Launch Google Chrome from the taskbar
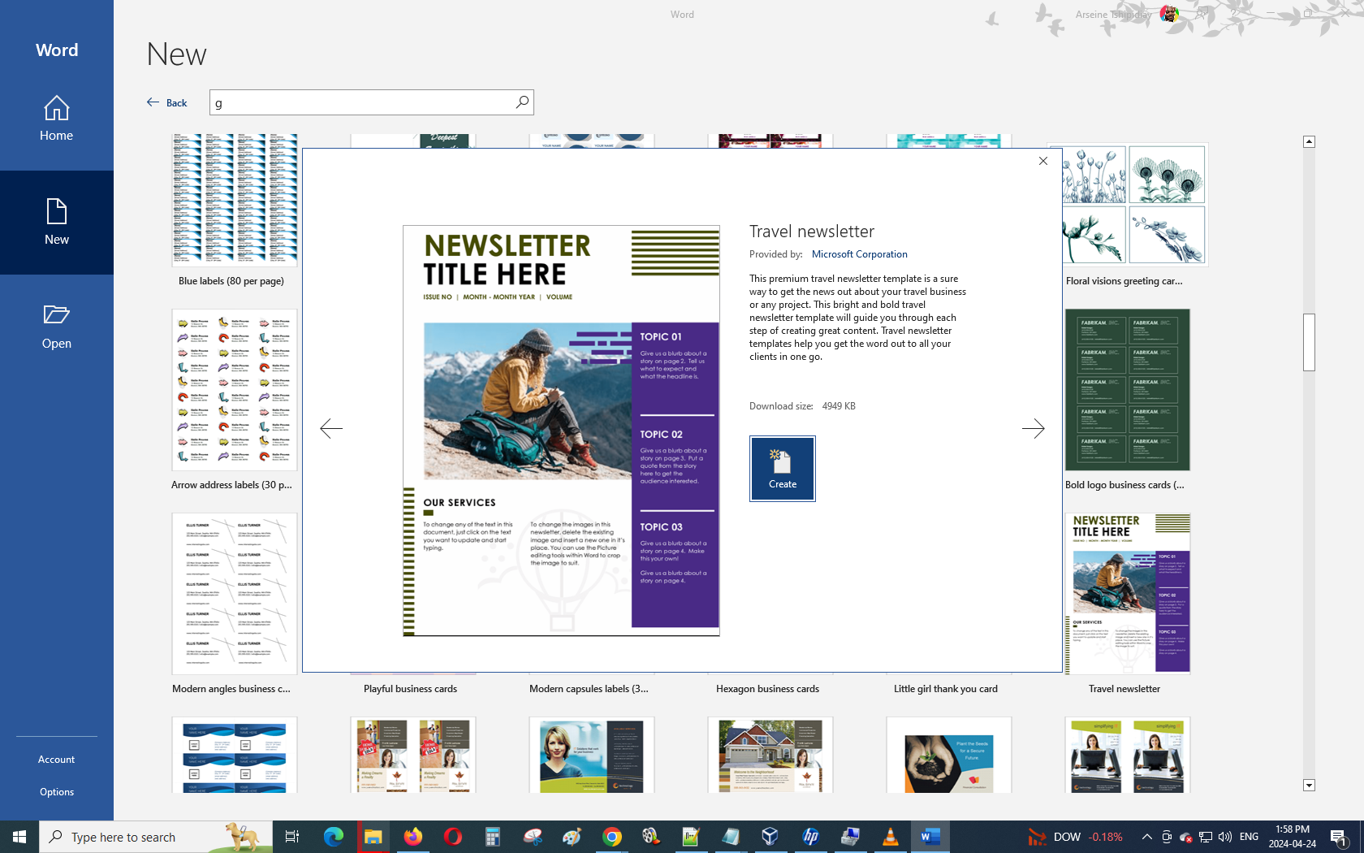The height and width of the screenshot is (853, 1364). [x=611, y=837]
